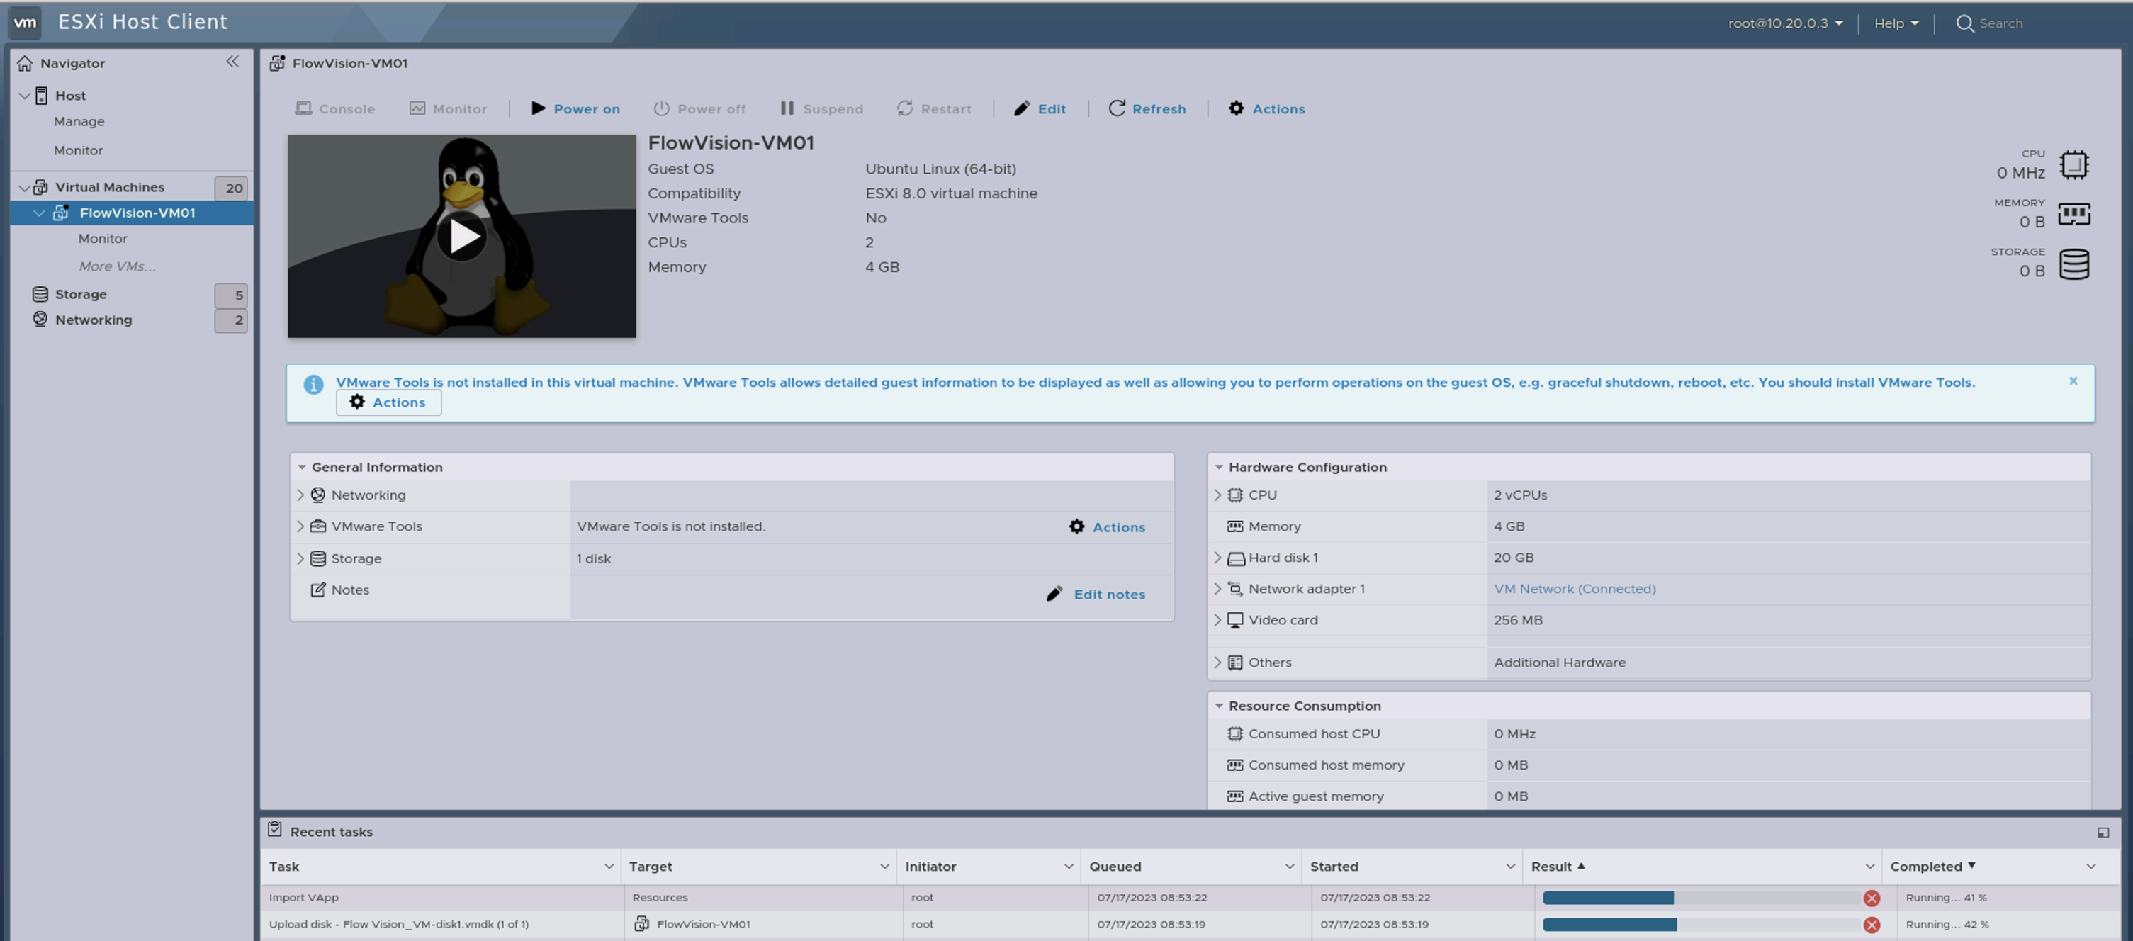
Task: Cancel the Upload disk task
Action: pos(1872,925)
